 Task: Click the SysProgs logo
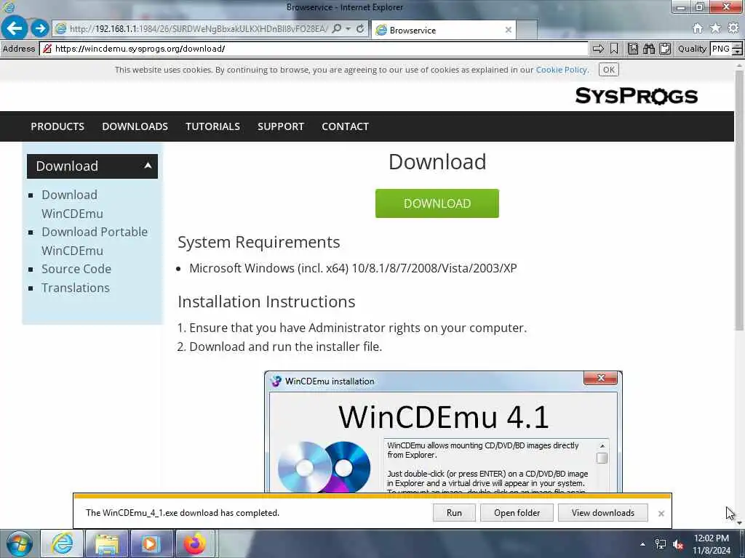click(x=636, y=96)
